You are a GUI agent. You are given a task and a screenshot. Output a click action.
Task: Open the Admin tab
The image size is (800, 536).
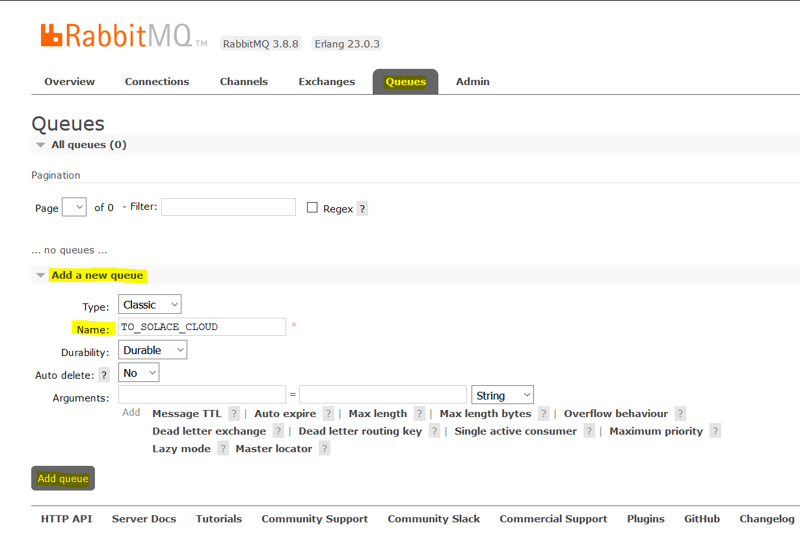click(473, 81)
